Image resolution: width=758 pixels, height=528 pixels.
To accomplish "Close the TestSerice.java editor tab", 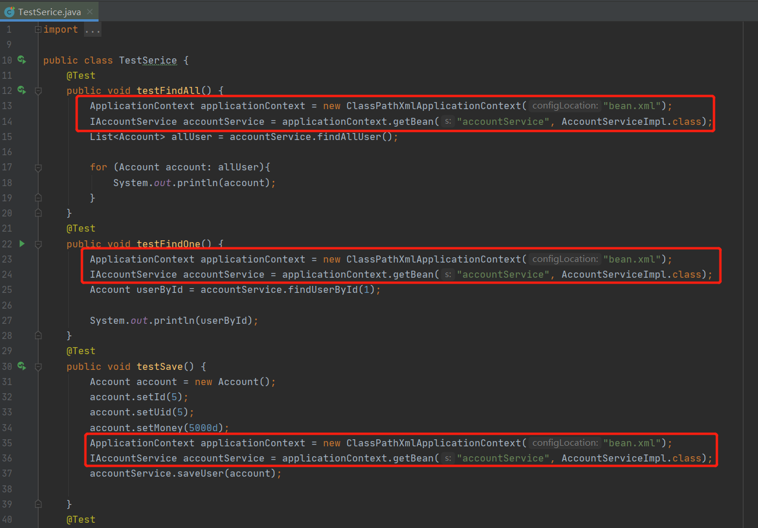I will 90,12.
